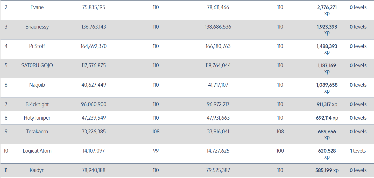Select Bl4cknight's end XP 96,972,217
Screen dimensions: 374x178
click(x=218, y=104)
